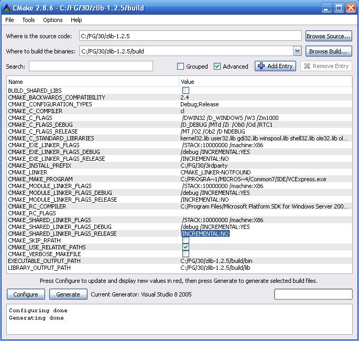Screen dimensions: 359x341
Task: Click Browse Build button
Action: tap(329, 51)
